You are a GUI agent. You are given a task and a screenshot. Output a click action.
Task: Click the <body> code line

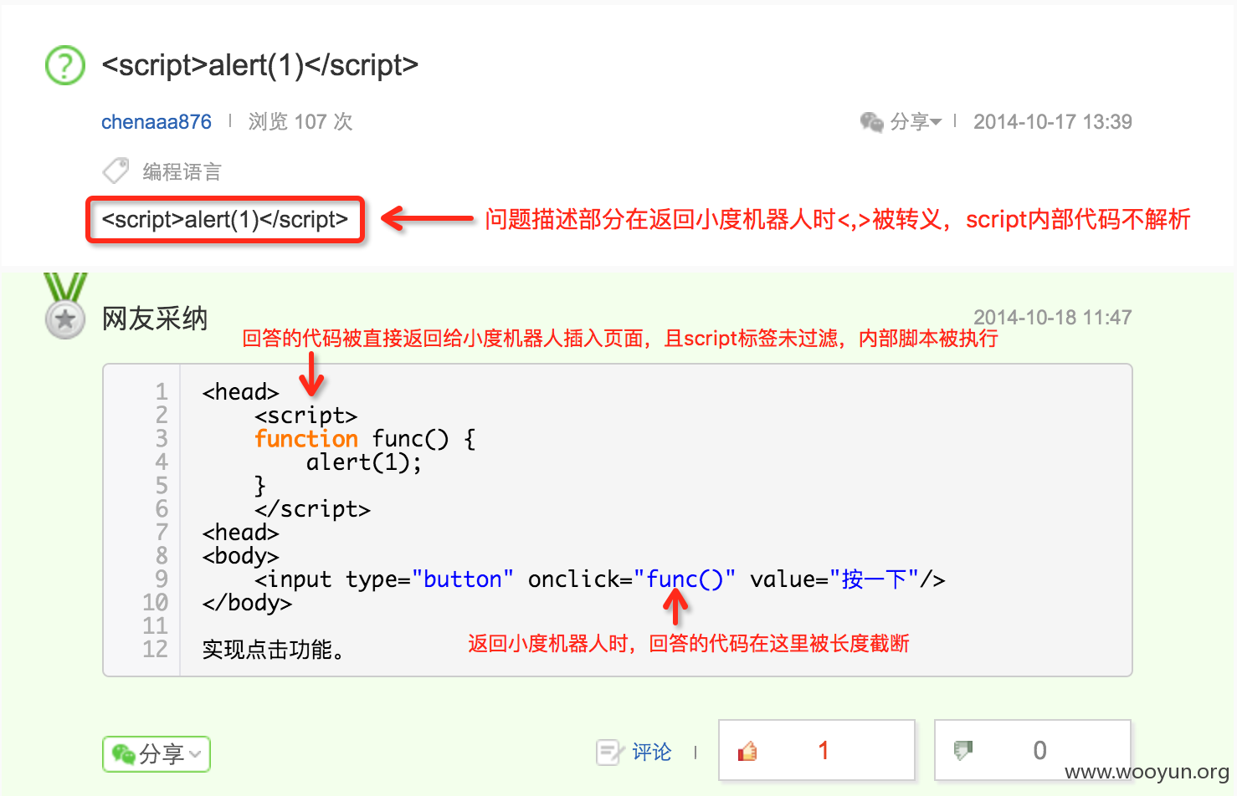pos(240,556)
